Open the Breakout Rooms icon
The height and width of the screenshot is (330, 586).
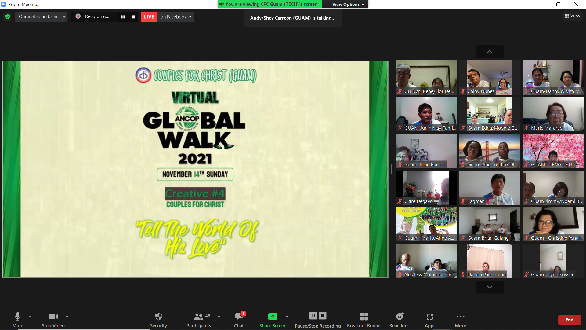(x=364, y=317)
